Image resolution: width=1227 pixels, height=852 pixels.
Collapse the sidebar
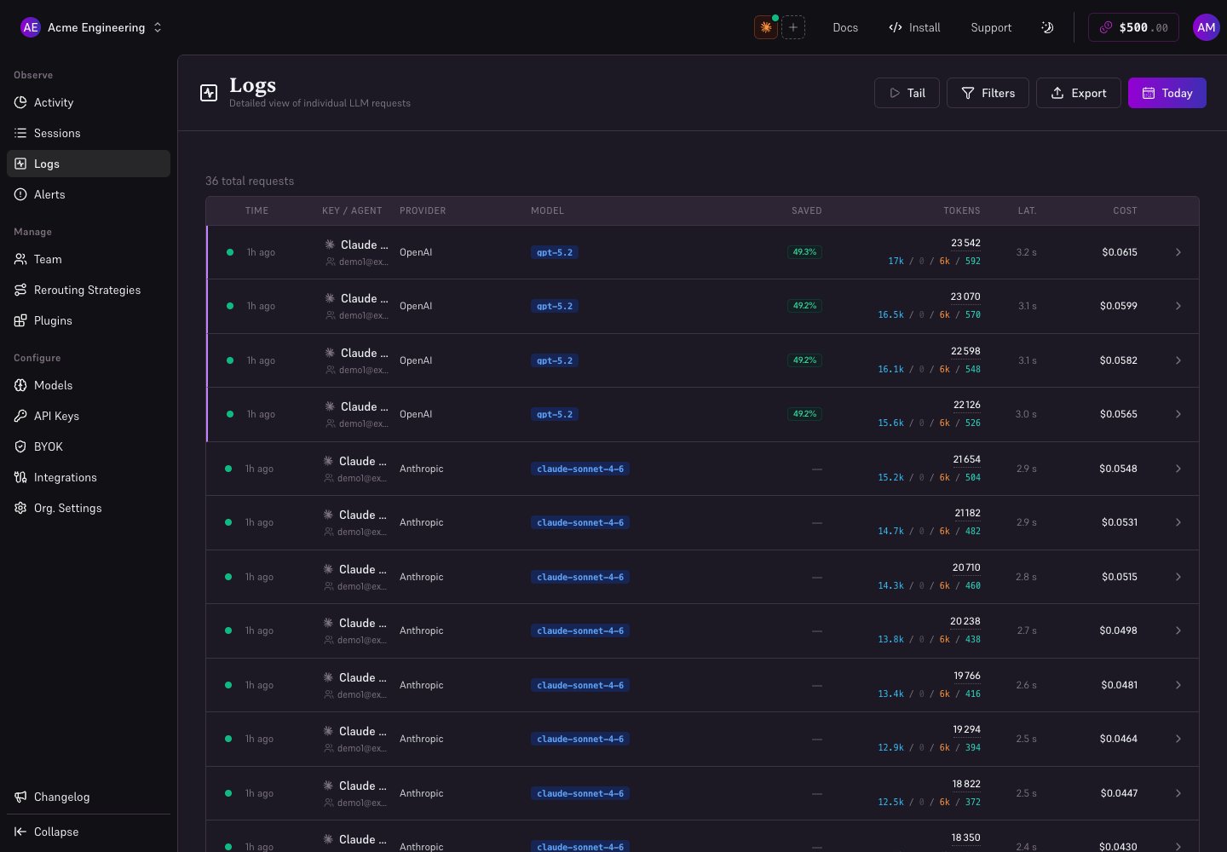click(x=89, y=832)
